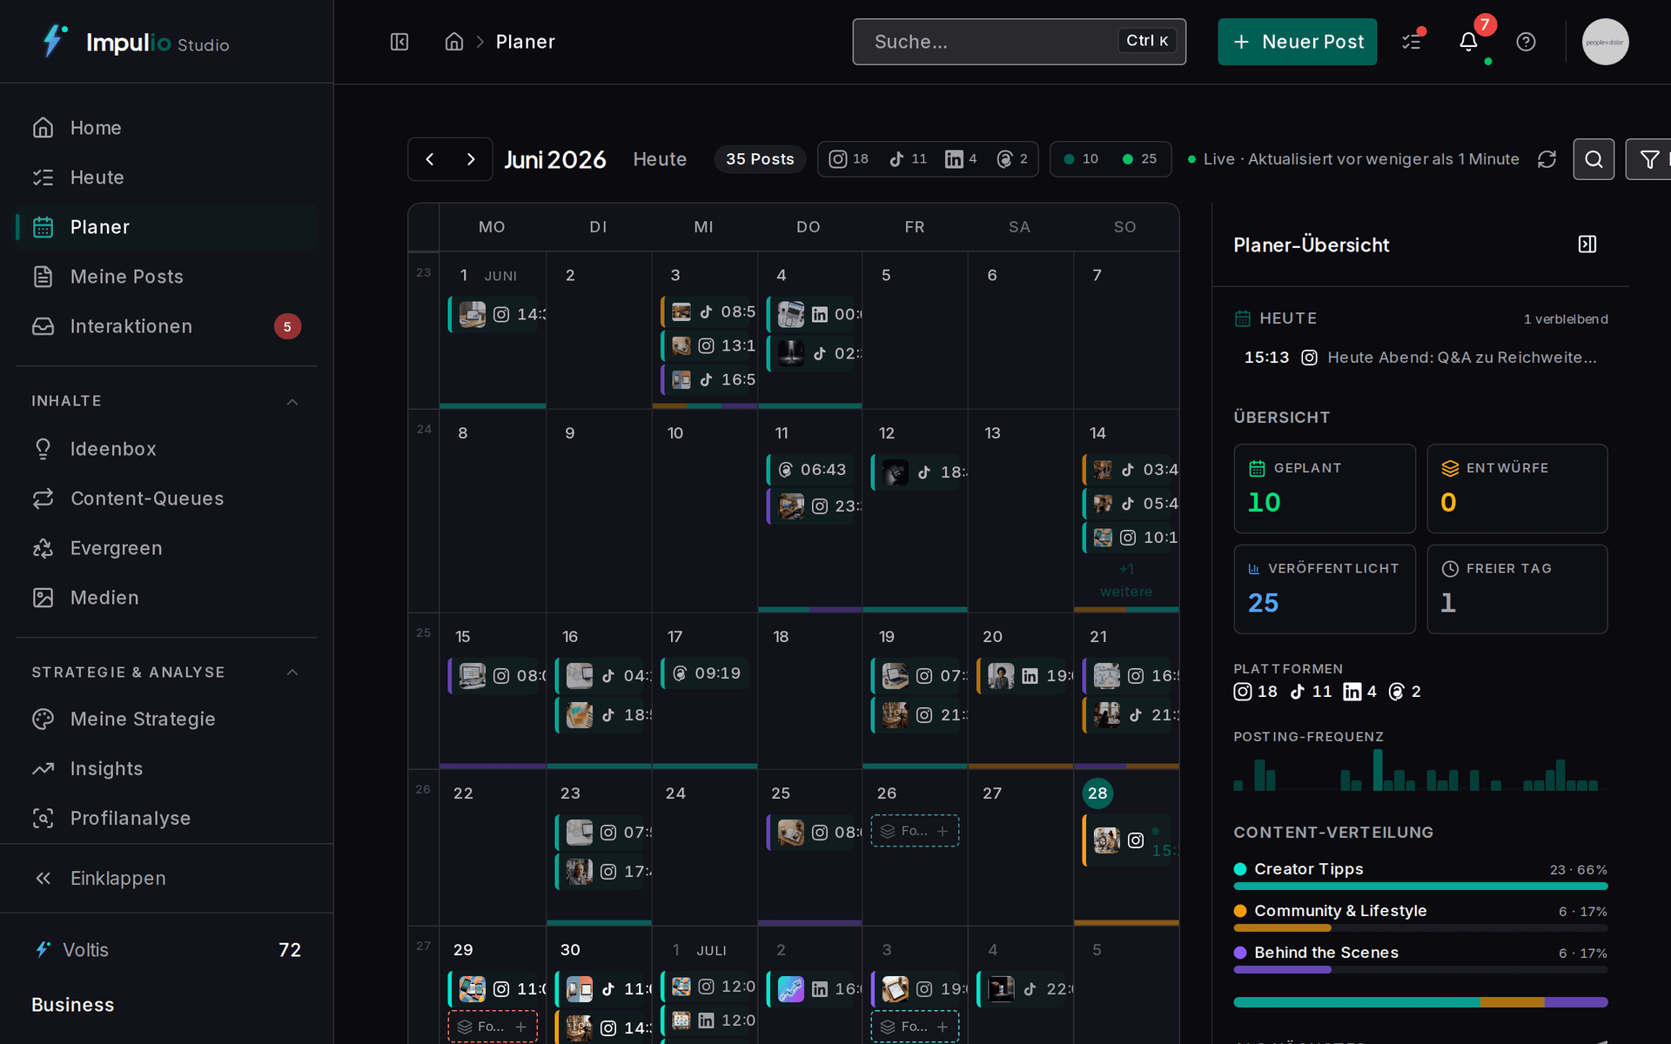Collapse the INHALTE section
The width and height of the screenshot is (1671, 1044).
pos(292,401)
